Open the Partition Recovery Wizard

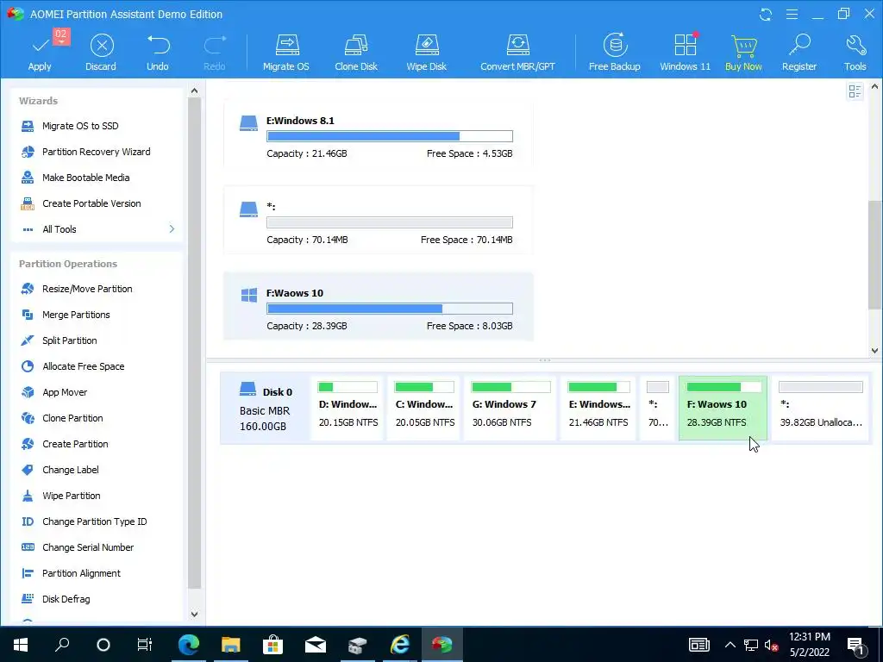coord(96,152)
